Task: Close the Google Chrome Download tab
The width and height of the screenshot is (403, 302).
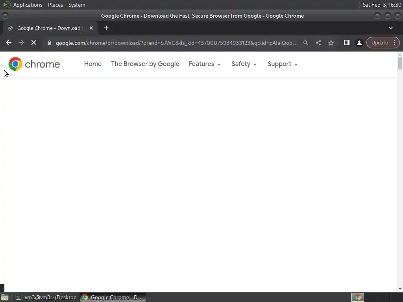Action: (91, 28)
